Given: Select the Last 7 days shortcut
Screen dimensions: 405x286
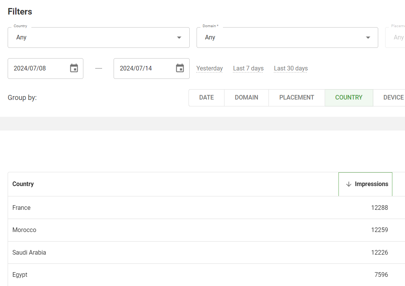Looking at the screenshot, I should click(248, 69).
